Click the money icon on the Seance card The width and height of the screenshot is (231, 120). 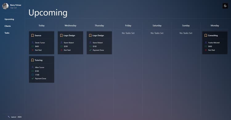click(33, 46)
